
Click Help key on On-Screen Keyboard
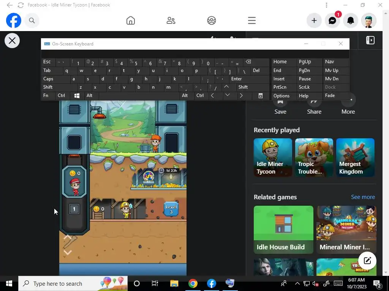tap(310, 96)
